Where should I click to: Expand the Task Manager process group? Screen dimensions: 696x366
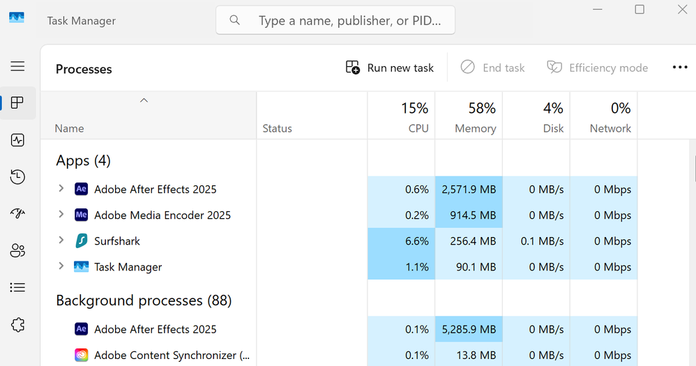(61, 266)
